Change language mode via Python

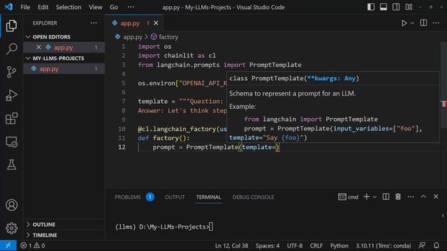[x=339, y=245]
